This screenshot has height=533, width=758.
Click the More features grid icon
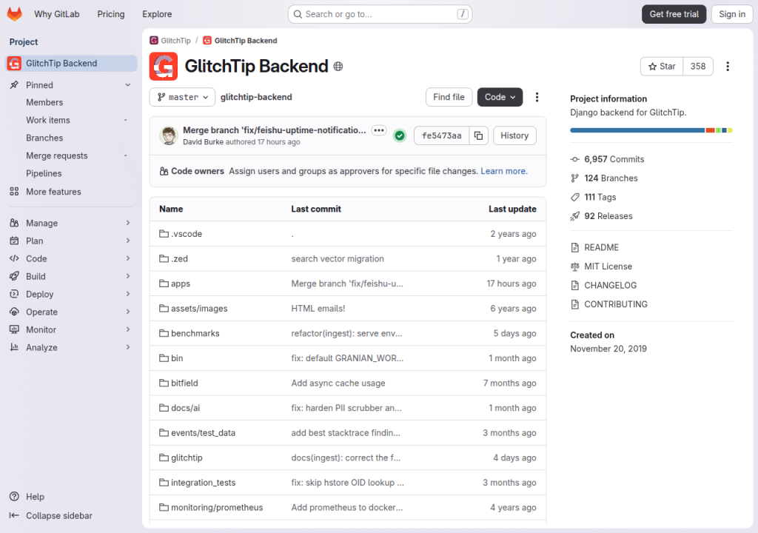[x=14, y=192]
